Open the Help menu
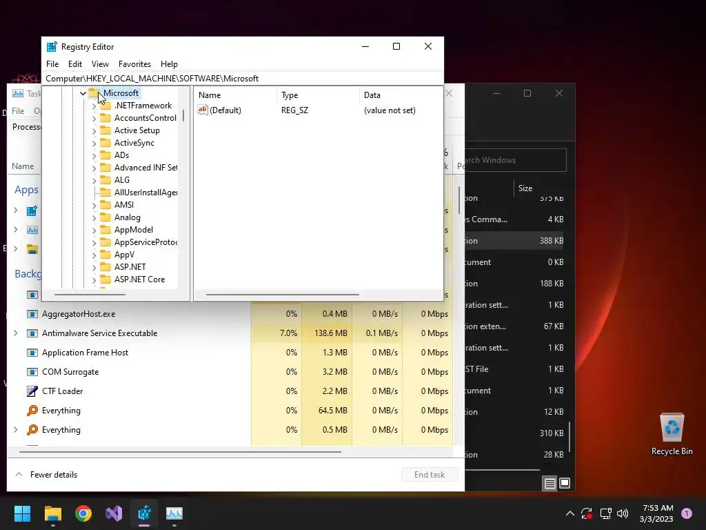Image resolution: width=706 pixels, height=530 pixels. pyautogui.click(x=169, y=64)
